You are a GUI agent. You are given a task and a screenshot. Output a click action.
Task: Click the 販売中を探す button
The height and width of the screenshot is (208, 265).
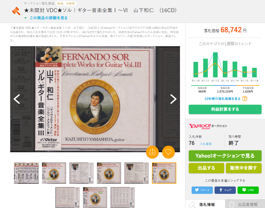click(x=244, y=168)
